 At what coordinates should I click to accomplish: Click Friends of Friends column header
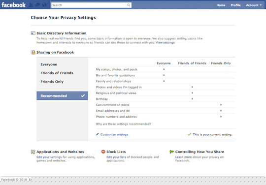coord(192,63)
